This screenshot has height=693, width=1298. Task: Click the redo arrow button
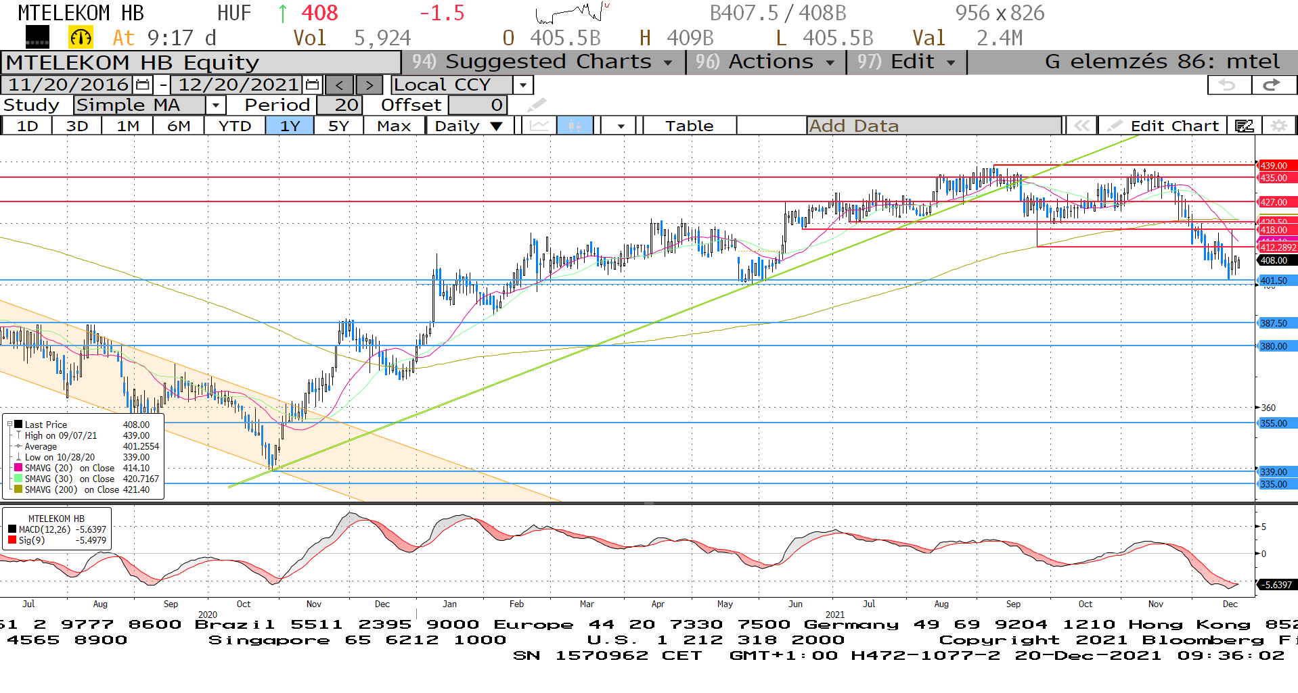coord(1273,85)
